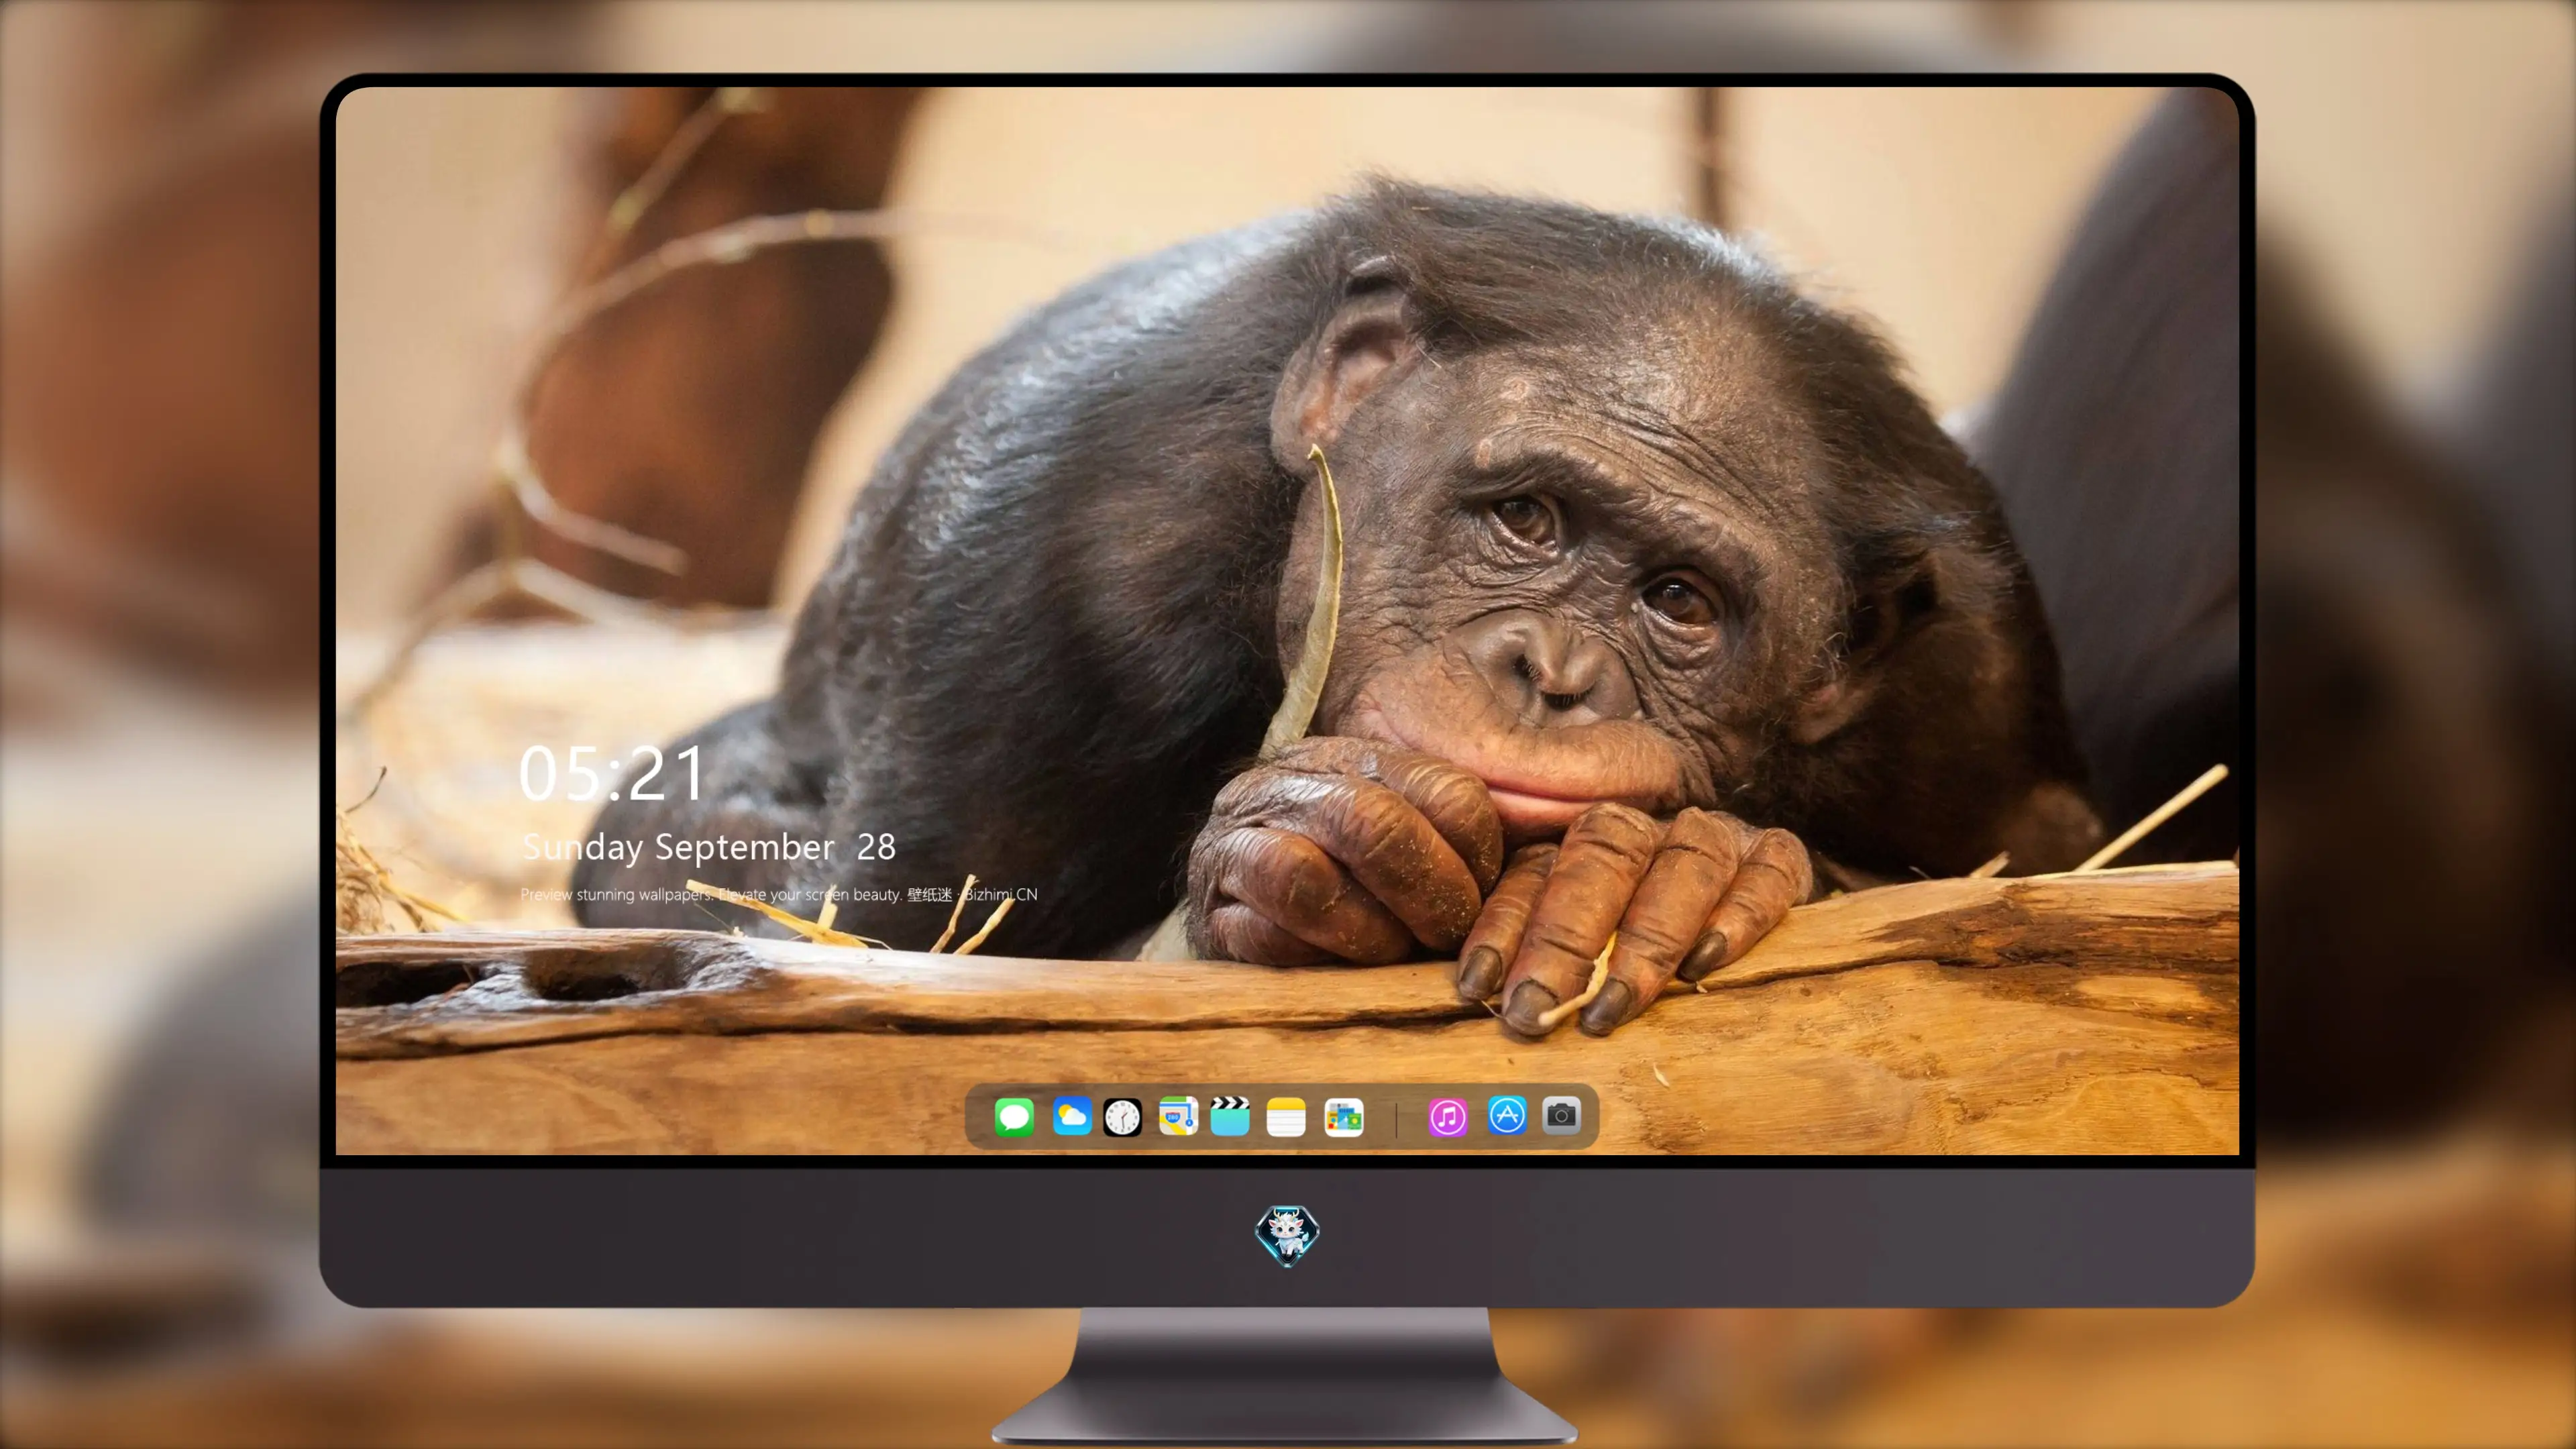Image resolution: width=2576 pixels, height=1449 pixels.
Task: Click the dragon mascot logo on monitor chin
Action: pos(1287,1235)
